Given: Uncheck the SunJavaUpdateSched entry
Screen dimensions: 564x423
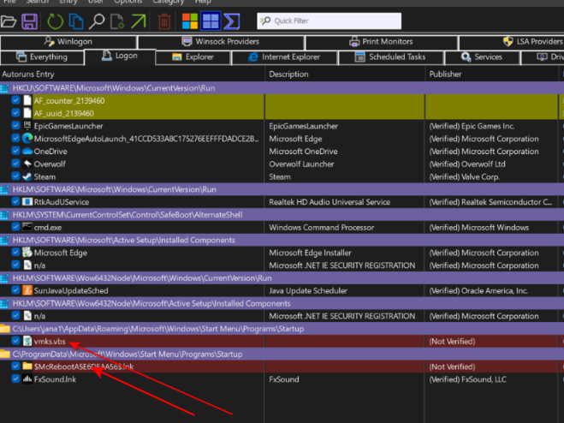Looking at the screenshot, I should pos(15,290).
